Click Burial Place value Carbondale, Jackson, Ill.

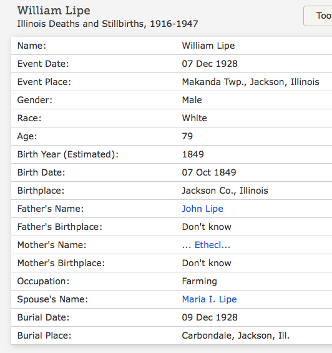(x=235, y=336)
